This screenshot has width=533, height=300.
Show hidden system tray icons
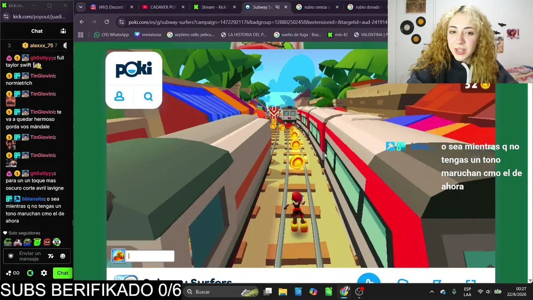(x=432, y=292)
